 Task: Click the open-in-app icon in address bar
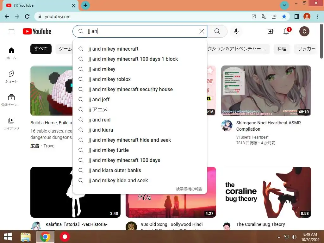(x=254, y=16)
